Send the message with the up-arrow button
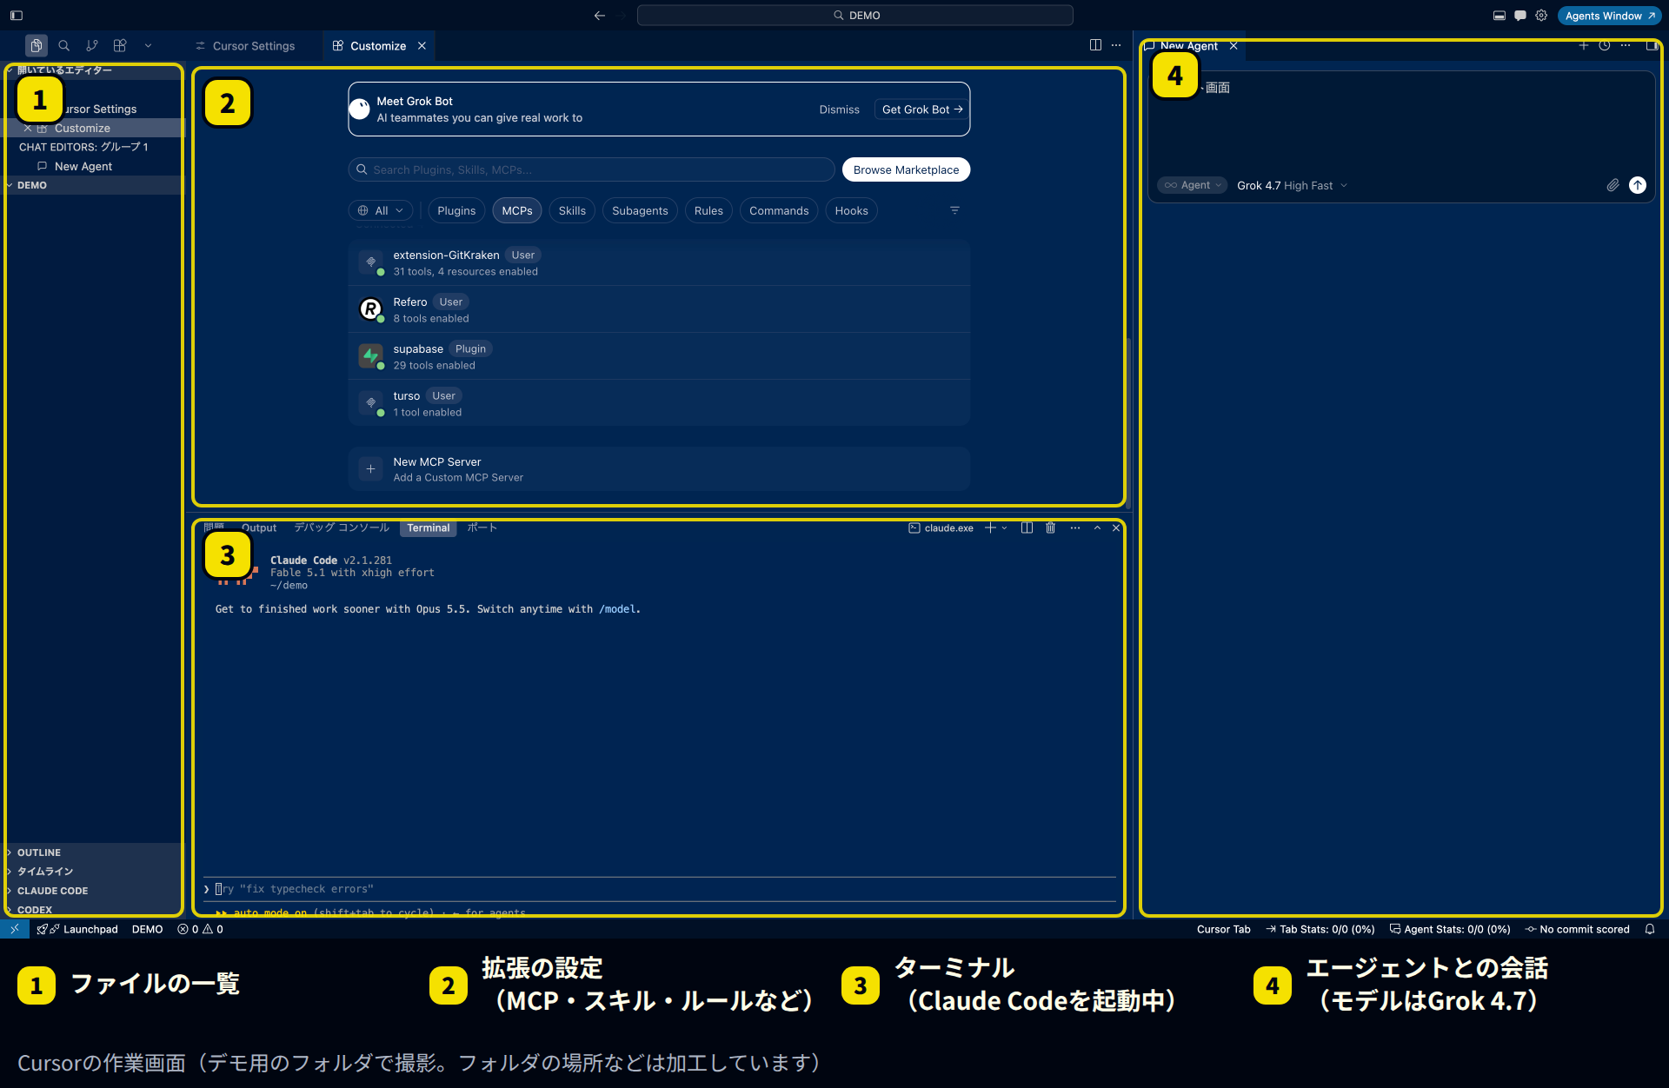This screenshot has width=1669, height=1088. pos(1638,185)
